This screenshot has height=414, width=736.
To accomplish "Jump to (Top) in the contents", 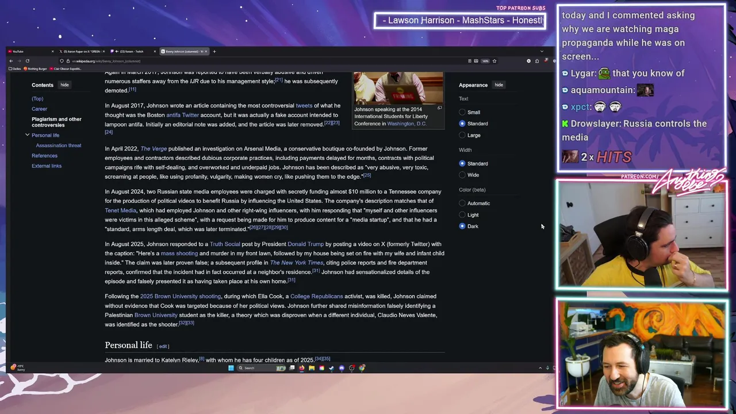I will tap(37, 98).
